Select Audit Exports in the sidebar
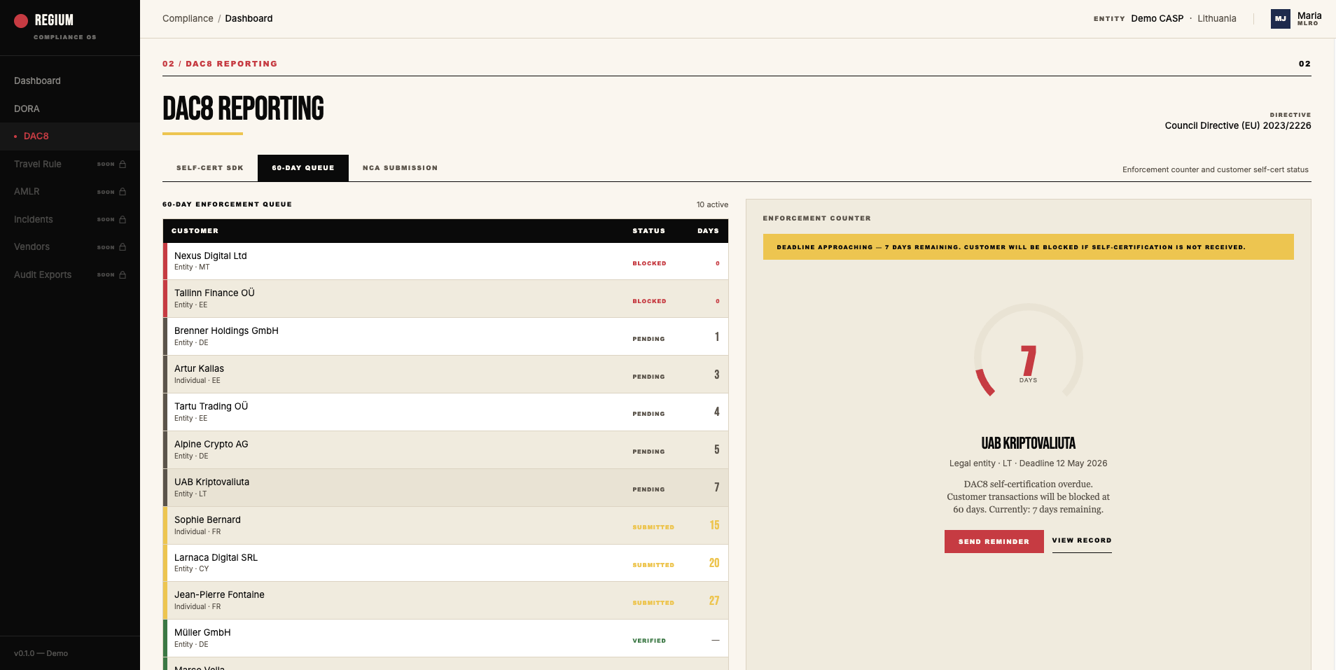This screenshot has height=670, width=1336. [70, 274]
